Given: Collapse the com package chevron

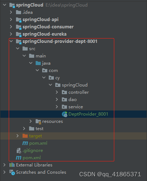Looking at the screenshot, I should [x=37, y=71].
